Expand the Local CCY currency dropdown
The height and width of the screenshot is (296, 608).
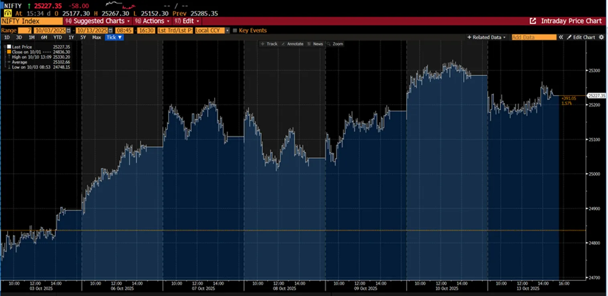pyautogui.click(x=227, y=30)
